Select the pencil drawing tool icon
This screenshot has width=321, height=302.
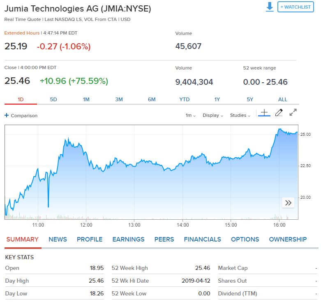pos(279,112)
